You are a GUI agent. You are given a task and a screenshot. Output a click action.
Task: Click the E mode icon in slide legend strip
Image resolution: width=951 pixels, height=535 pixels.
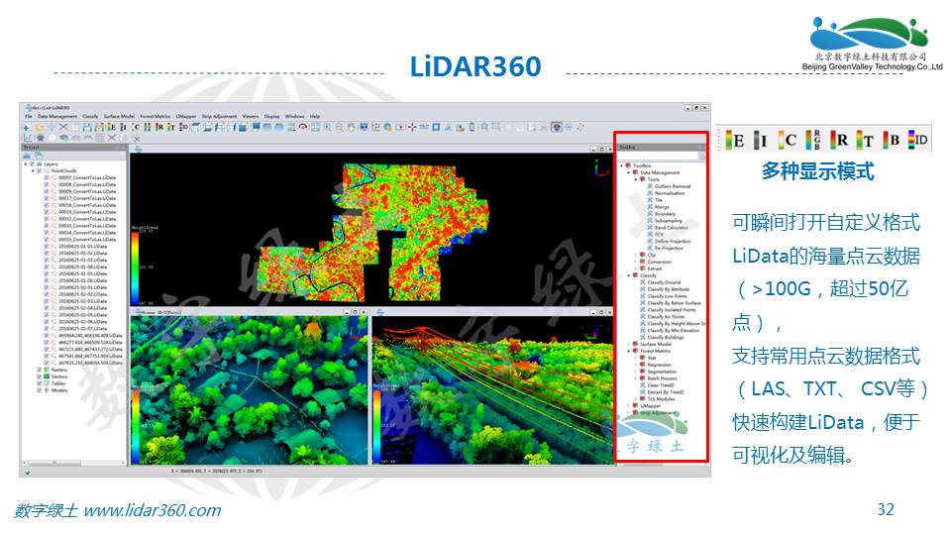[x=735, y=140]
